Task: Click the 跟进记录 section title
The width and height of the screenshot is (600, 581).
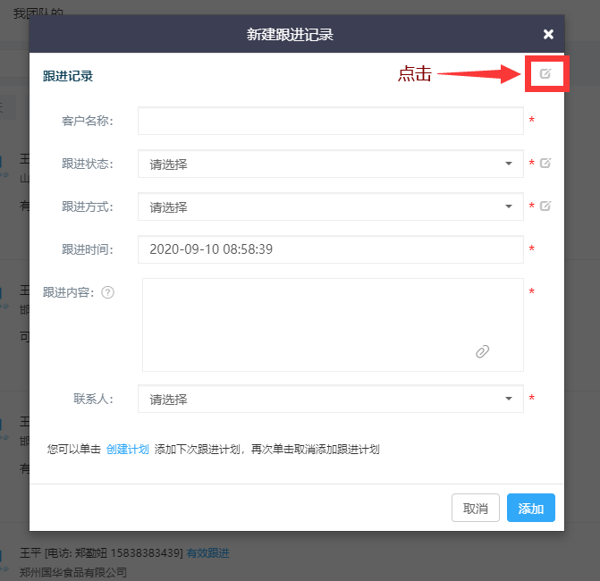Action: [68, 76]
